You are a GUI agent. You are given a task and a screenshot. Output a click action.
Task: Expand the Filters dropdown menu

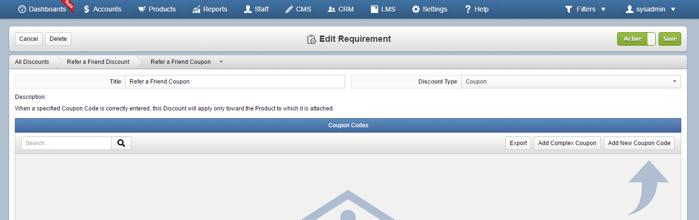585,9
